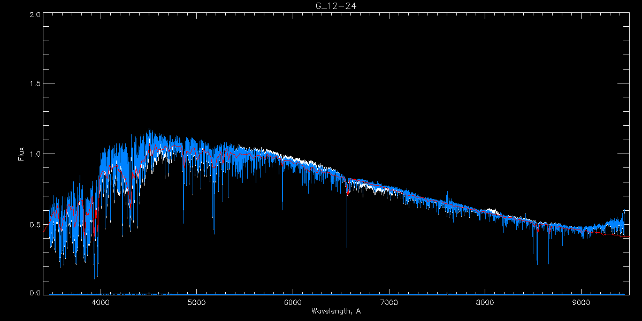The height and width of the screenshot is (321, 642).
Task: Click the deep absorption line bottom near 6560
Action: coord(347,247)
